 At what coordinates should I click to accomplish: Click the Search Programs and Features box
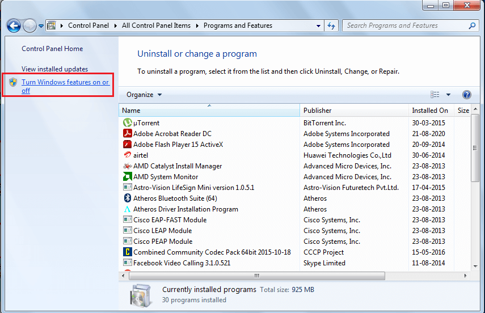[x=405, y=26]
